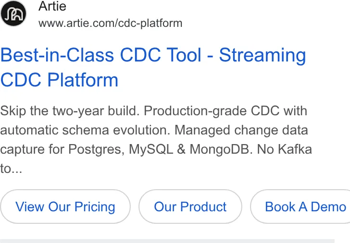Screen dimensions: 350x243
Task: Choose the Book A Demo button
Action: coord(300,207)
